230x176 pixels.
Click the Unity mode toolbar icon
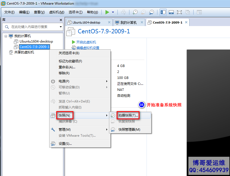[x=188, y=12]
